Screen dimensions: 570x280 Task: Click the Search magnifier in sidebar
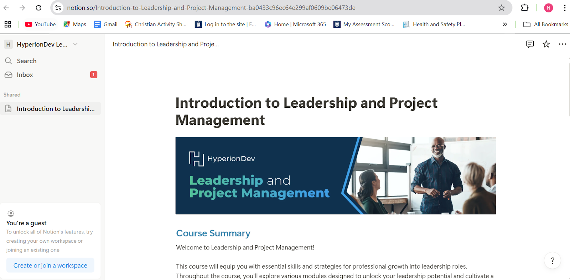click(9, 61)
